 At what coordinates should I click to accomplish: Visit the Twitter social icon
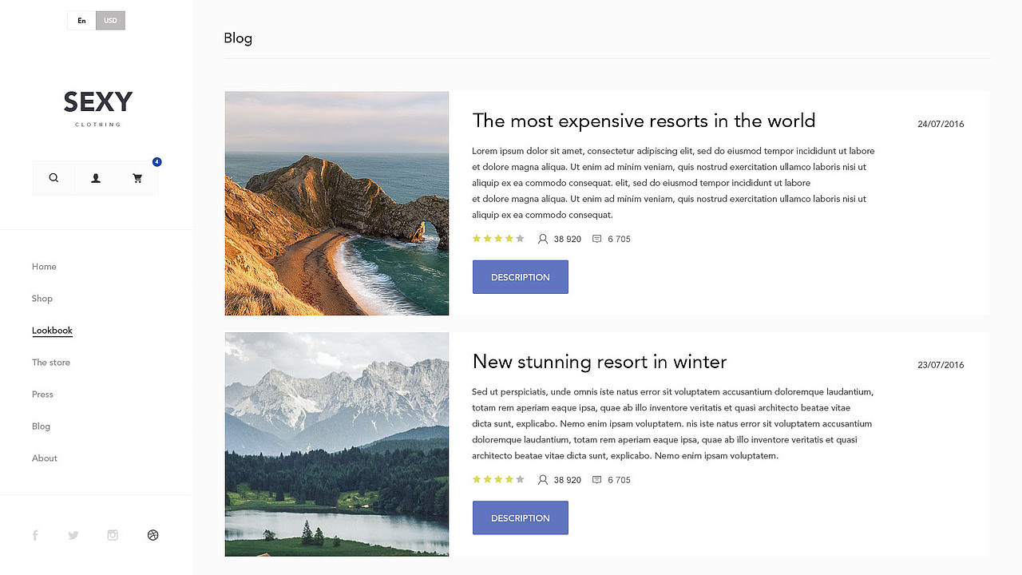pos(73,535)
